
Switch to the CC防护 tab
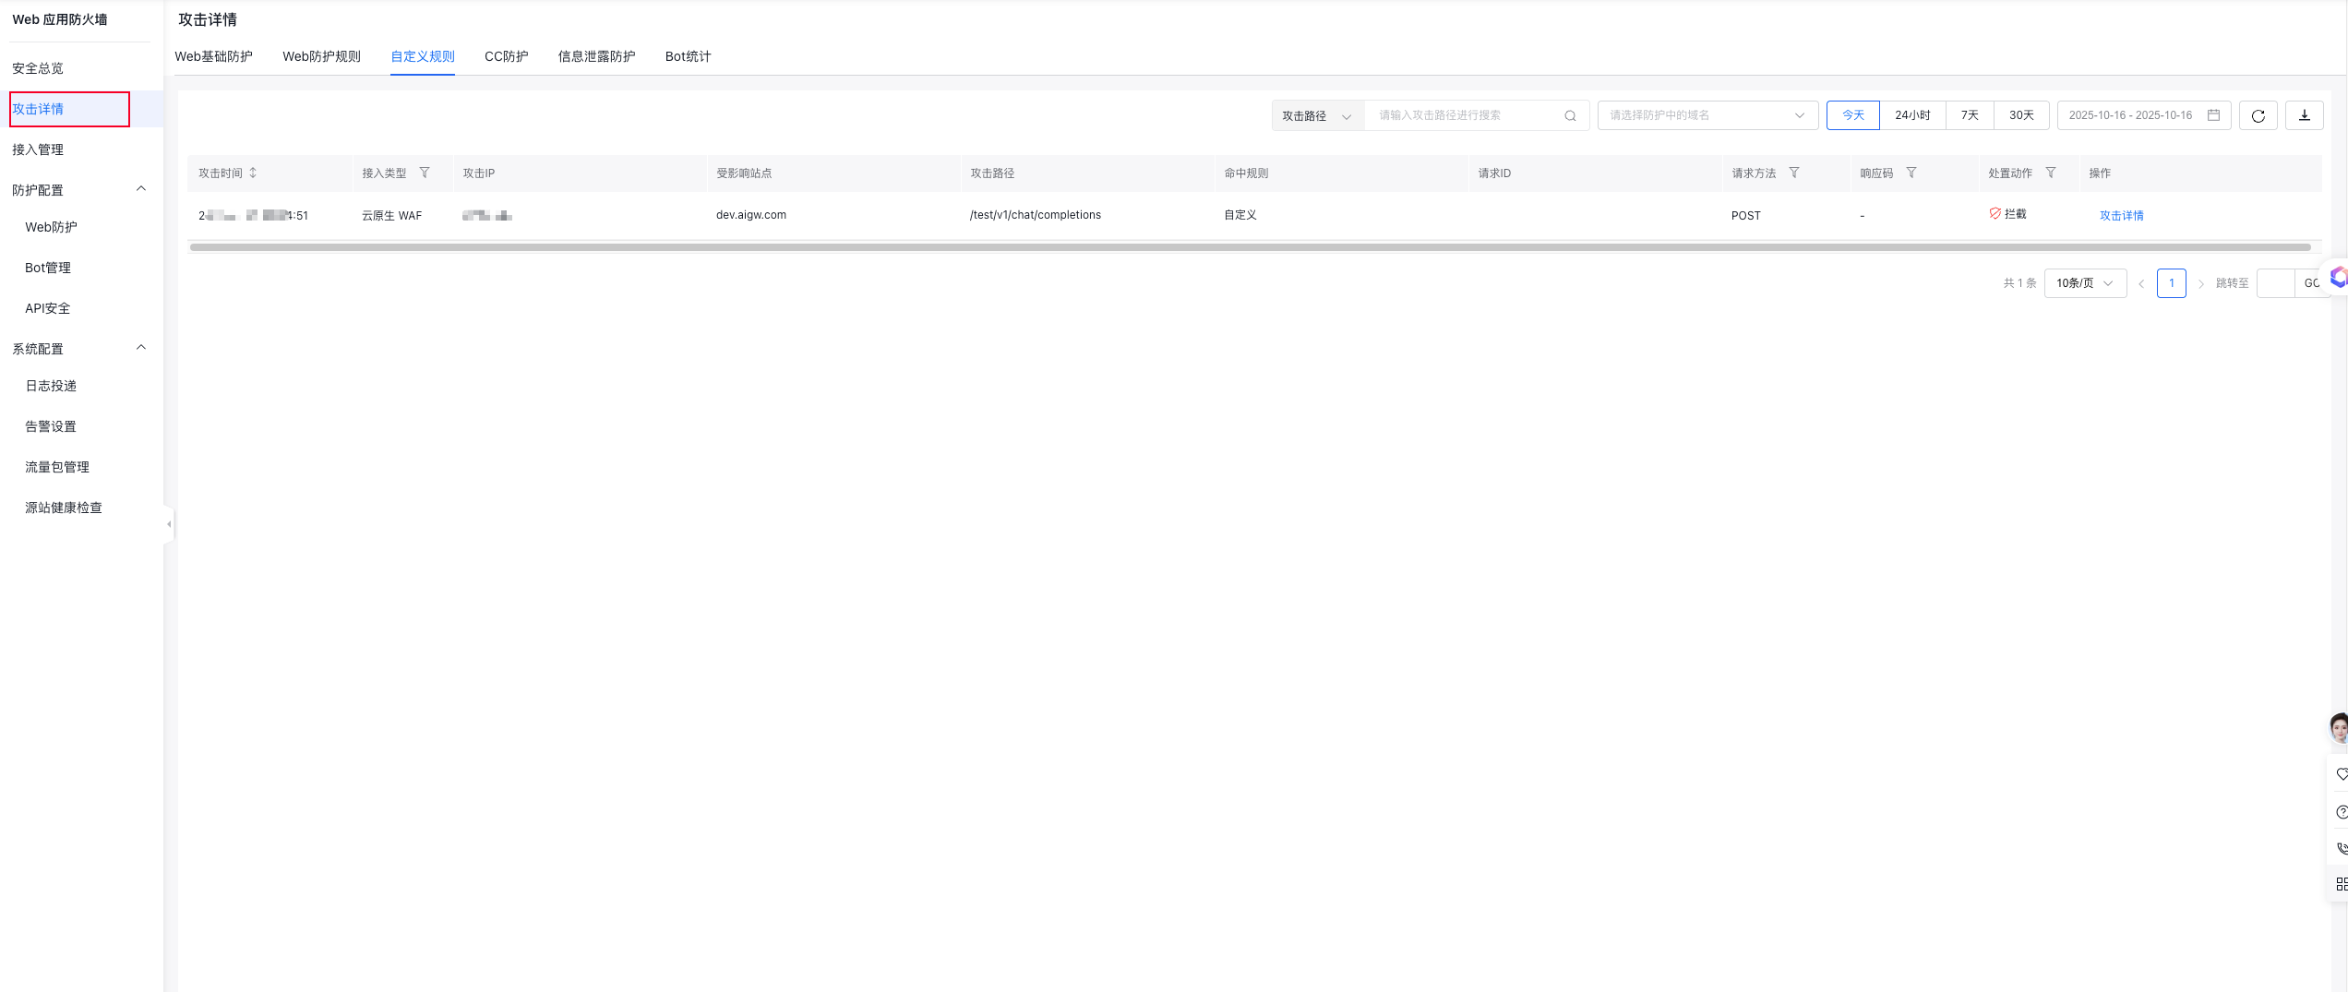tap(506, 56)
